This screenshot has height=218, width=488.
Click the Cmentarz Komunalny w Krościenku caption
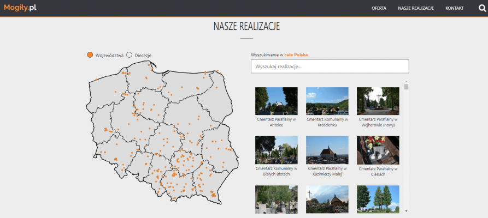point(327,122)
